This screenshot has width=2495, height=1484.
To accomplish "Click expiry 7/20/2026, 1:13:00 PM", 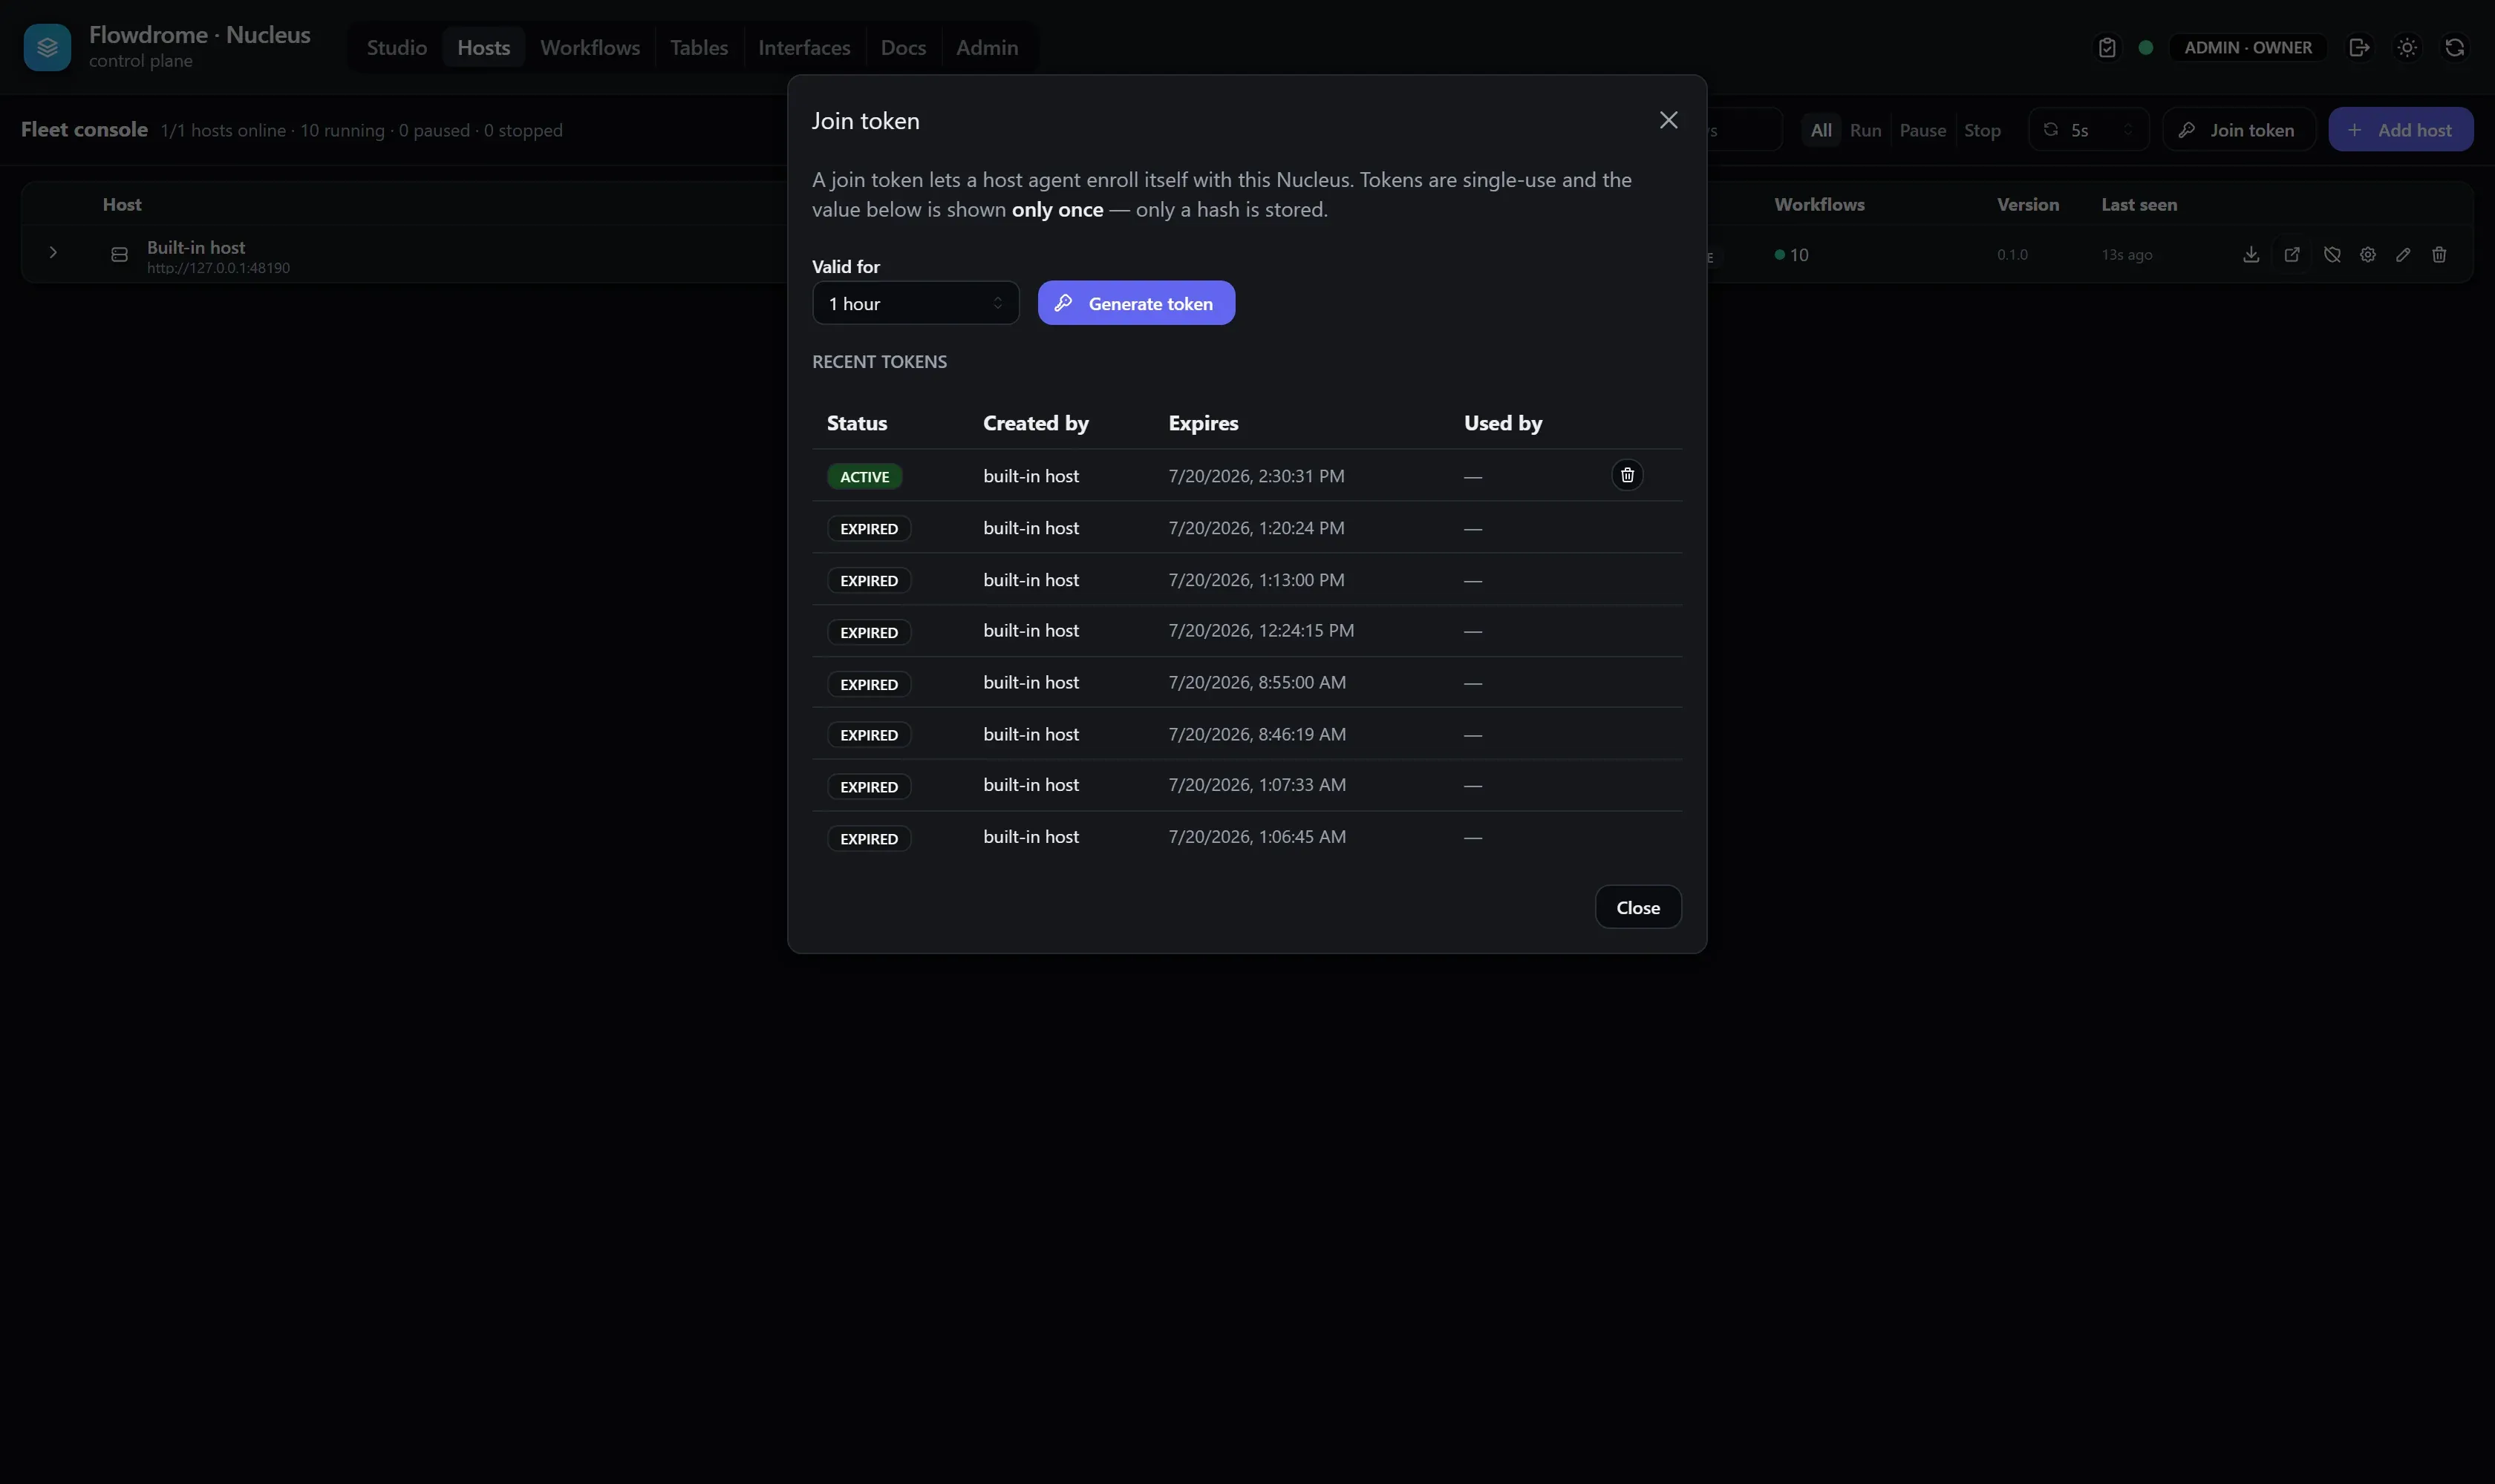I will click(1256, 580).
